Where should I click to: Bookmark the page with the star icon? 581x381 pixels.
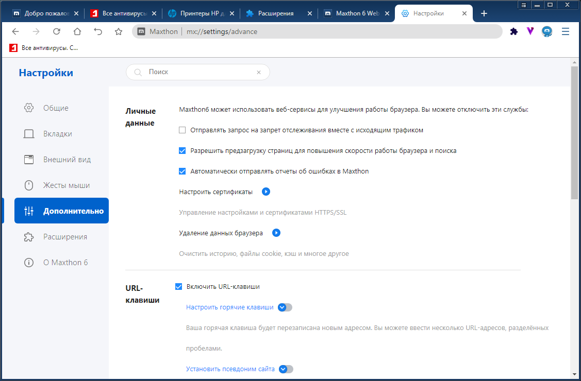119,32
